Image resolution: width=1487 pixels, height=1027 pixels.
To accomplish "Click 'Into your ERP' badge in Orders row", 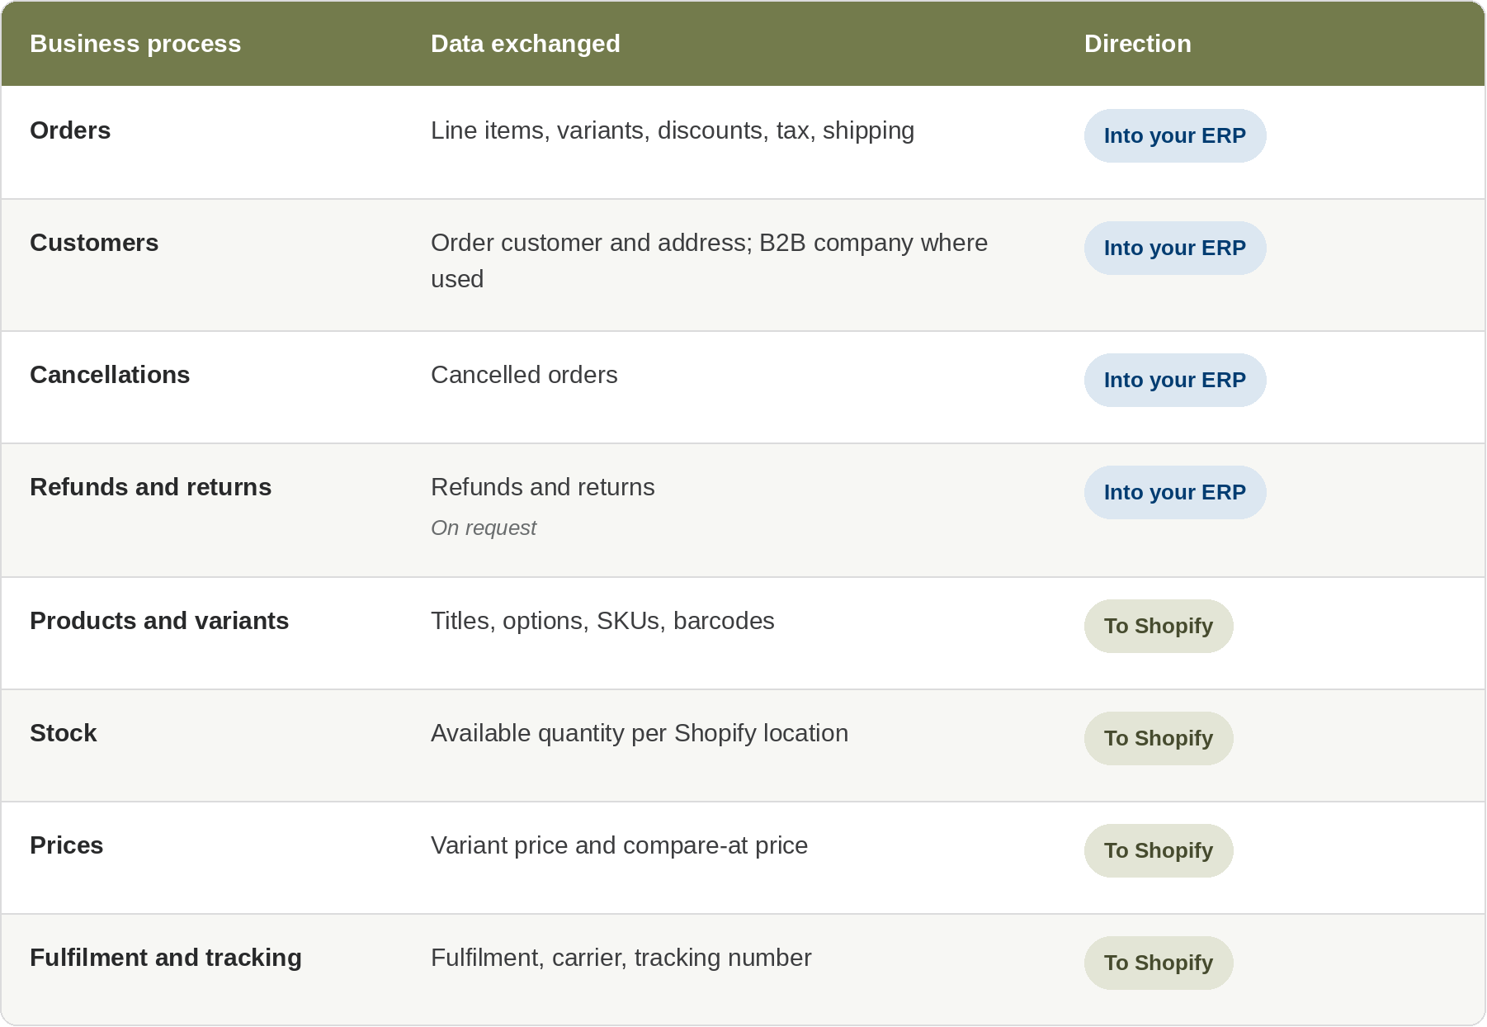I will 1175,135.
